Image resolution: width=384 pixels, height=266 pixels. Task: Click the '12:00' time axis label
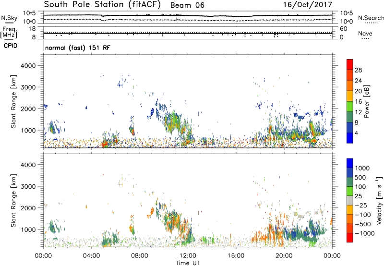[x=188, y=256]
